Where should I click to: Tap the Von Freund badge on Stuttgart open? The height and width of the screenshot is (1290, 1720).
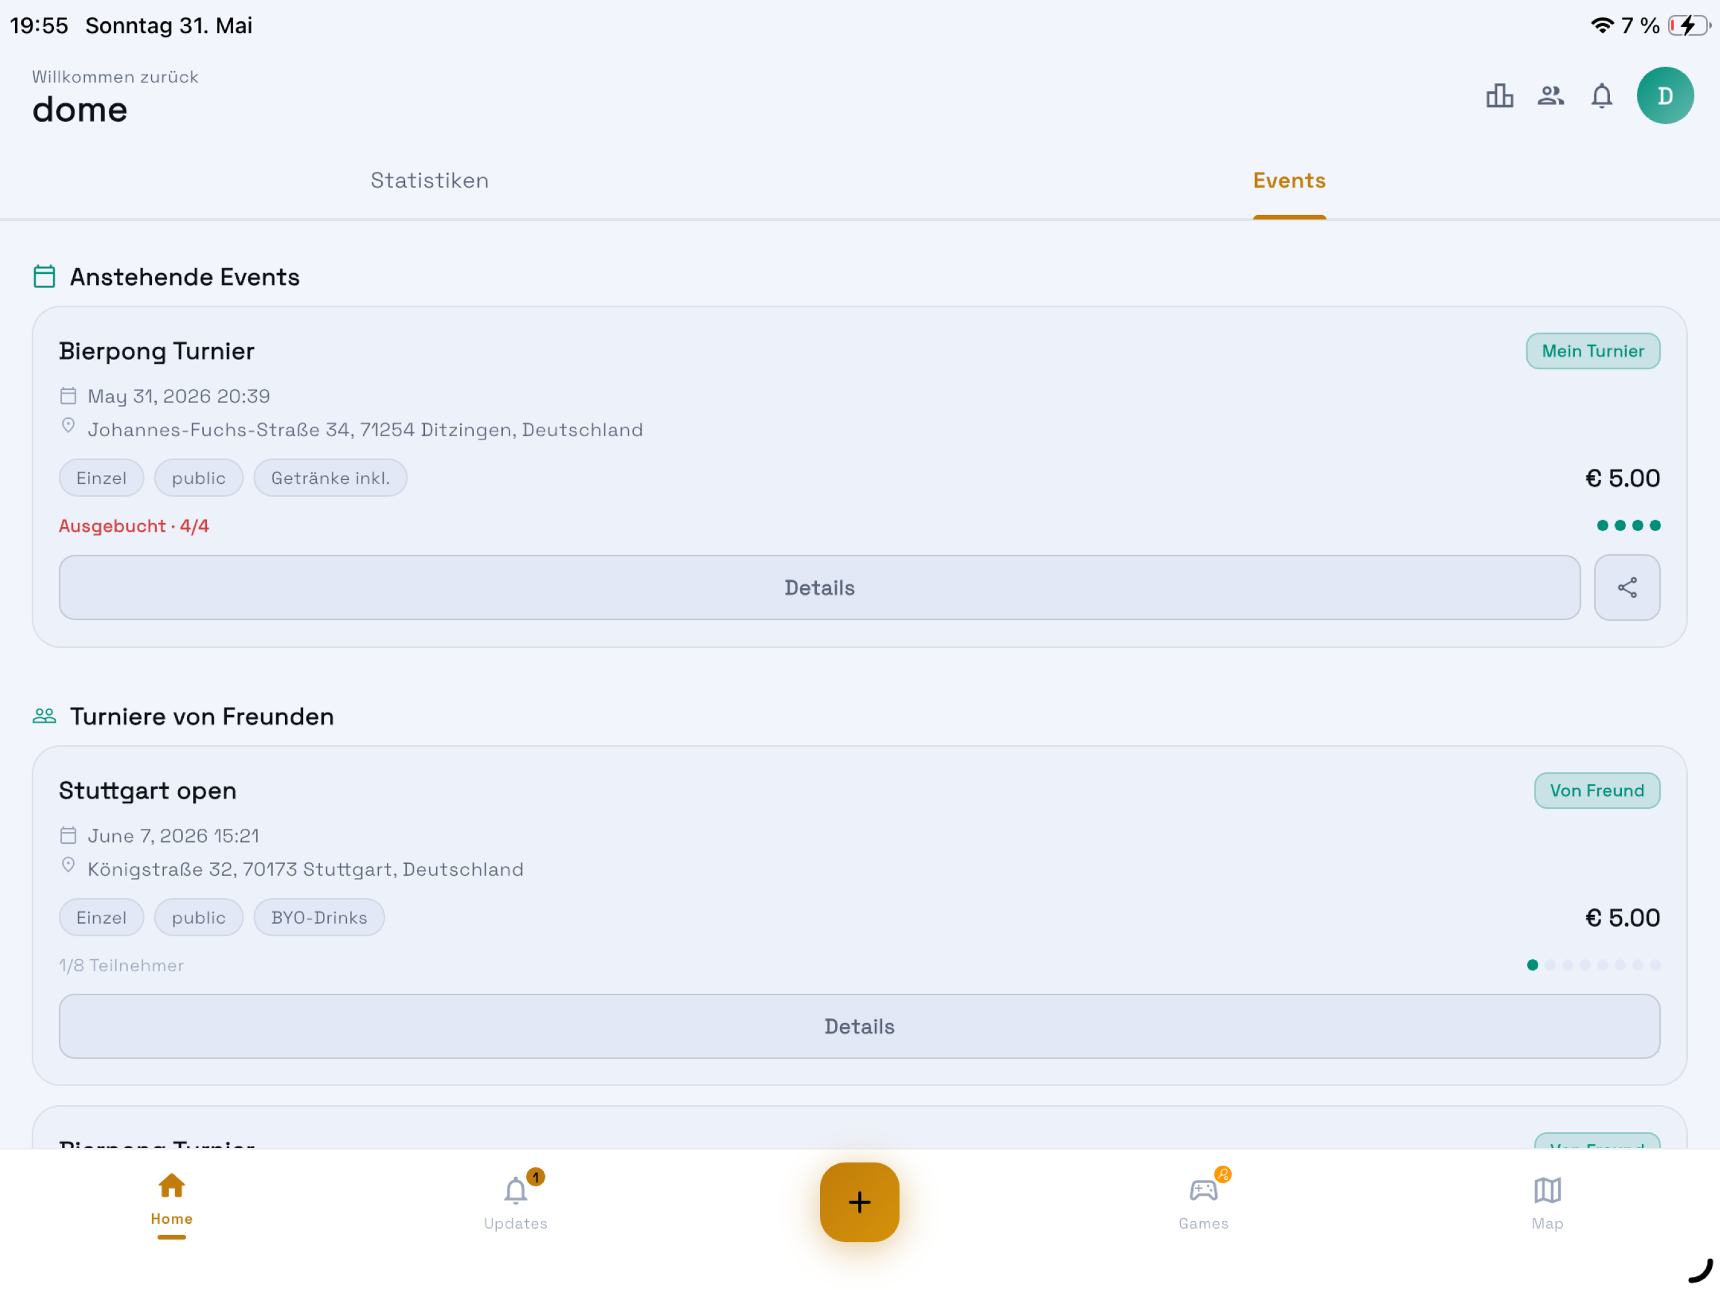[1597, 791]
